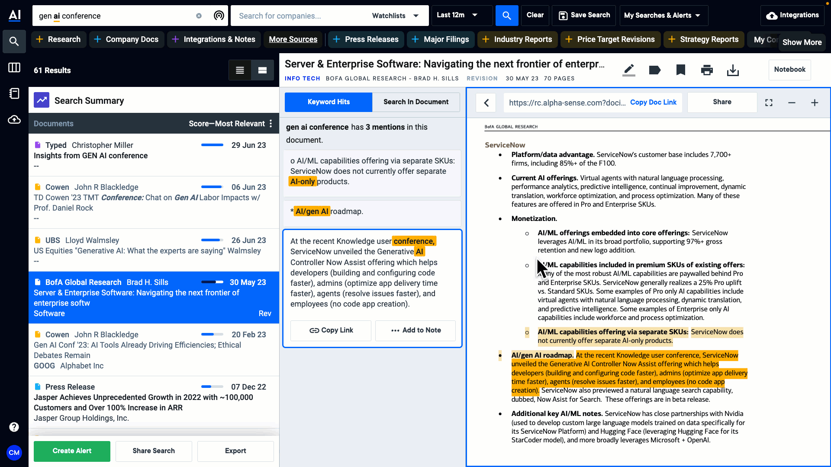The width and height of the screenshot is (831, 467).
Task: Expand My Searches & Alerts menu
Action: [x=664, y=16]
